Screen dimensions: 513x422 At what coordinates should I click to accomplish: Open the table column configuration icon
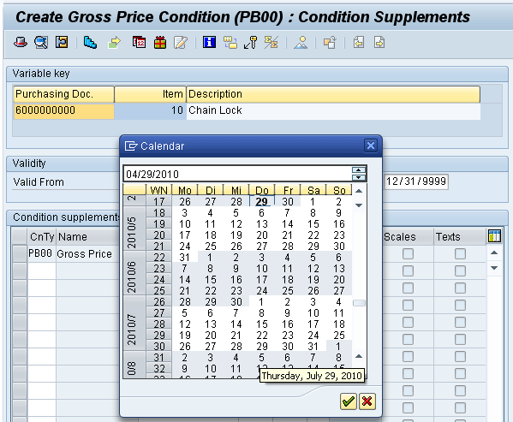pyautogui.click(x=494, y=235)
